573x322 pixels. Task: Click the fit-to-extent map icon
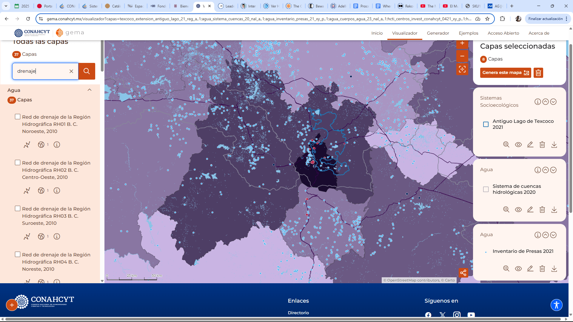click(x=462, y=69)
